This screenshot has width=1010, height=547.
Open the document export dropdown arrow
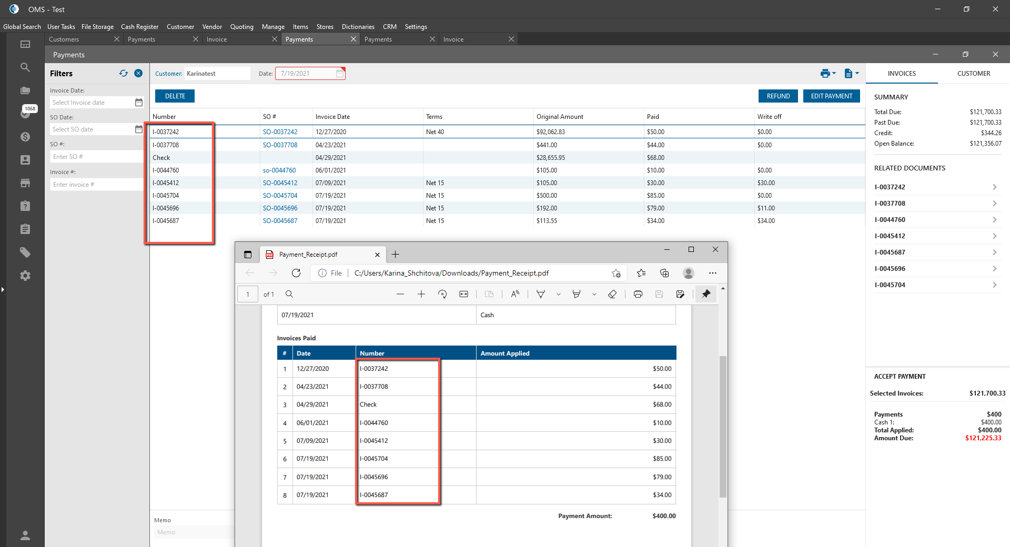[x=857, y=74]
